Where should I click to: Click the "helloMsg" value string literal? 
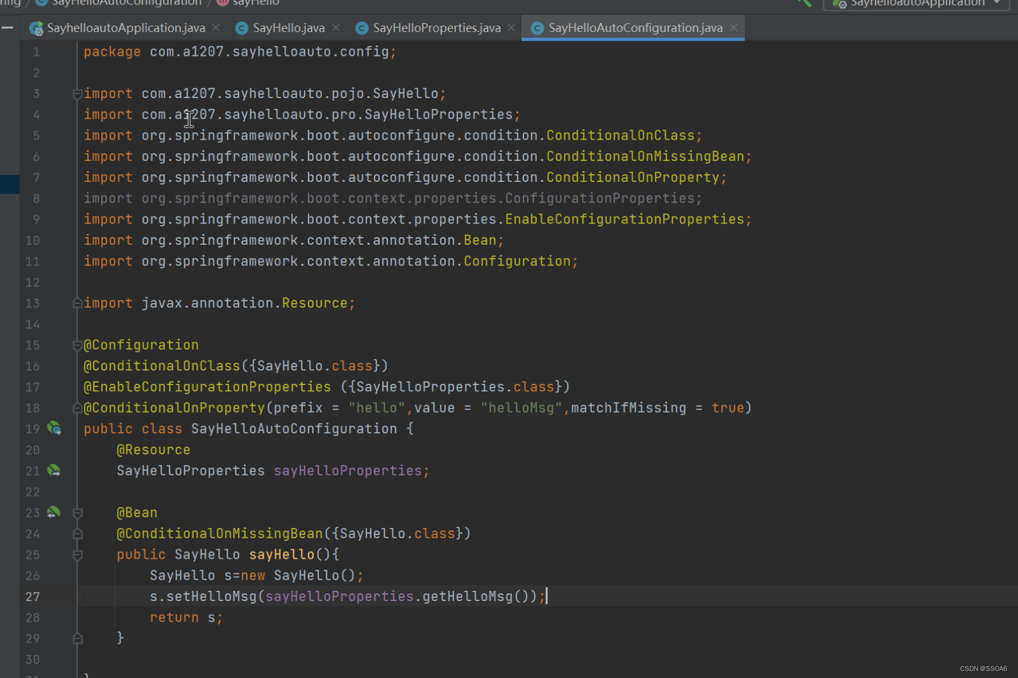pos(522,408)
